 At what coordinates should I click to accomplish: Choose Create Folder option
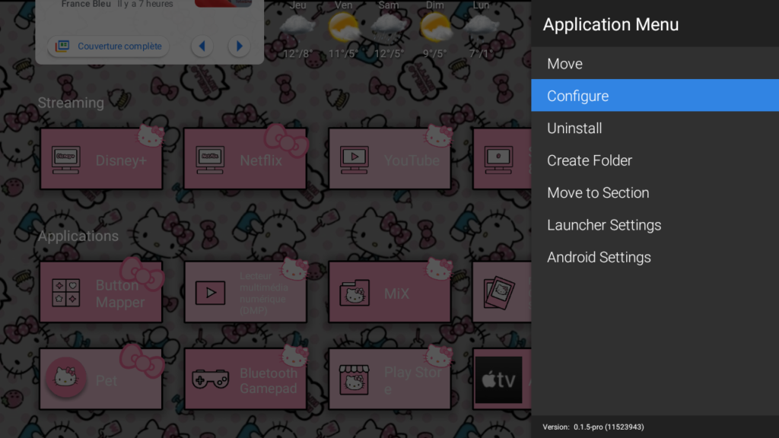[x=655, y=160]
